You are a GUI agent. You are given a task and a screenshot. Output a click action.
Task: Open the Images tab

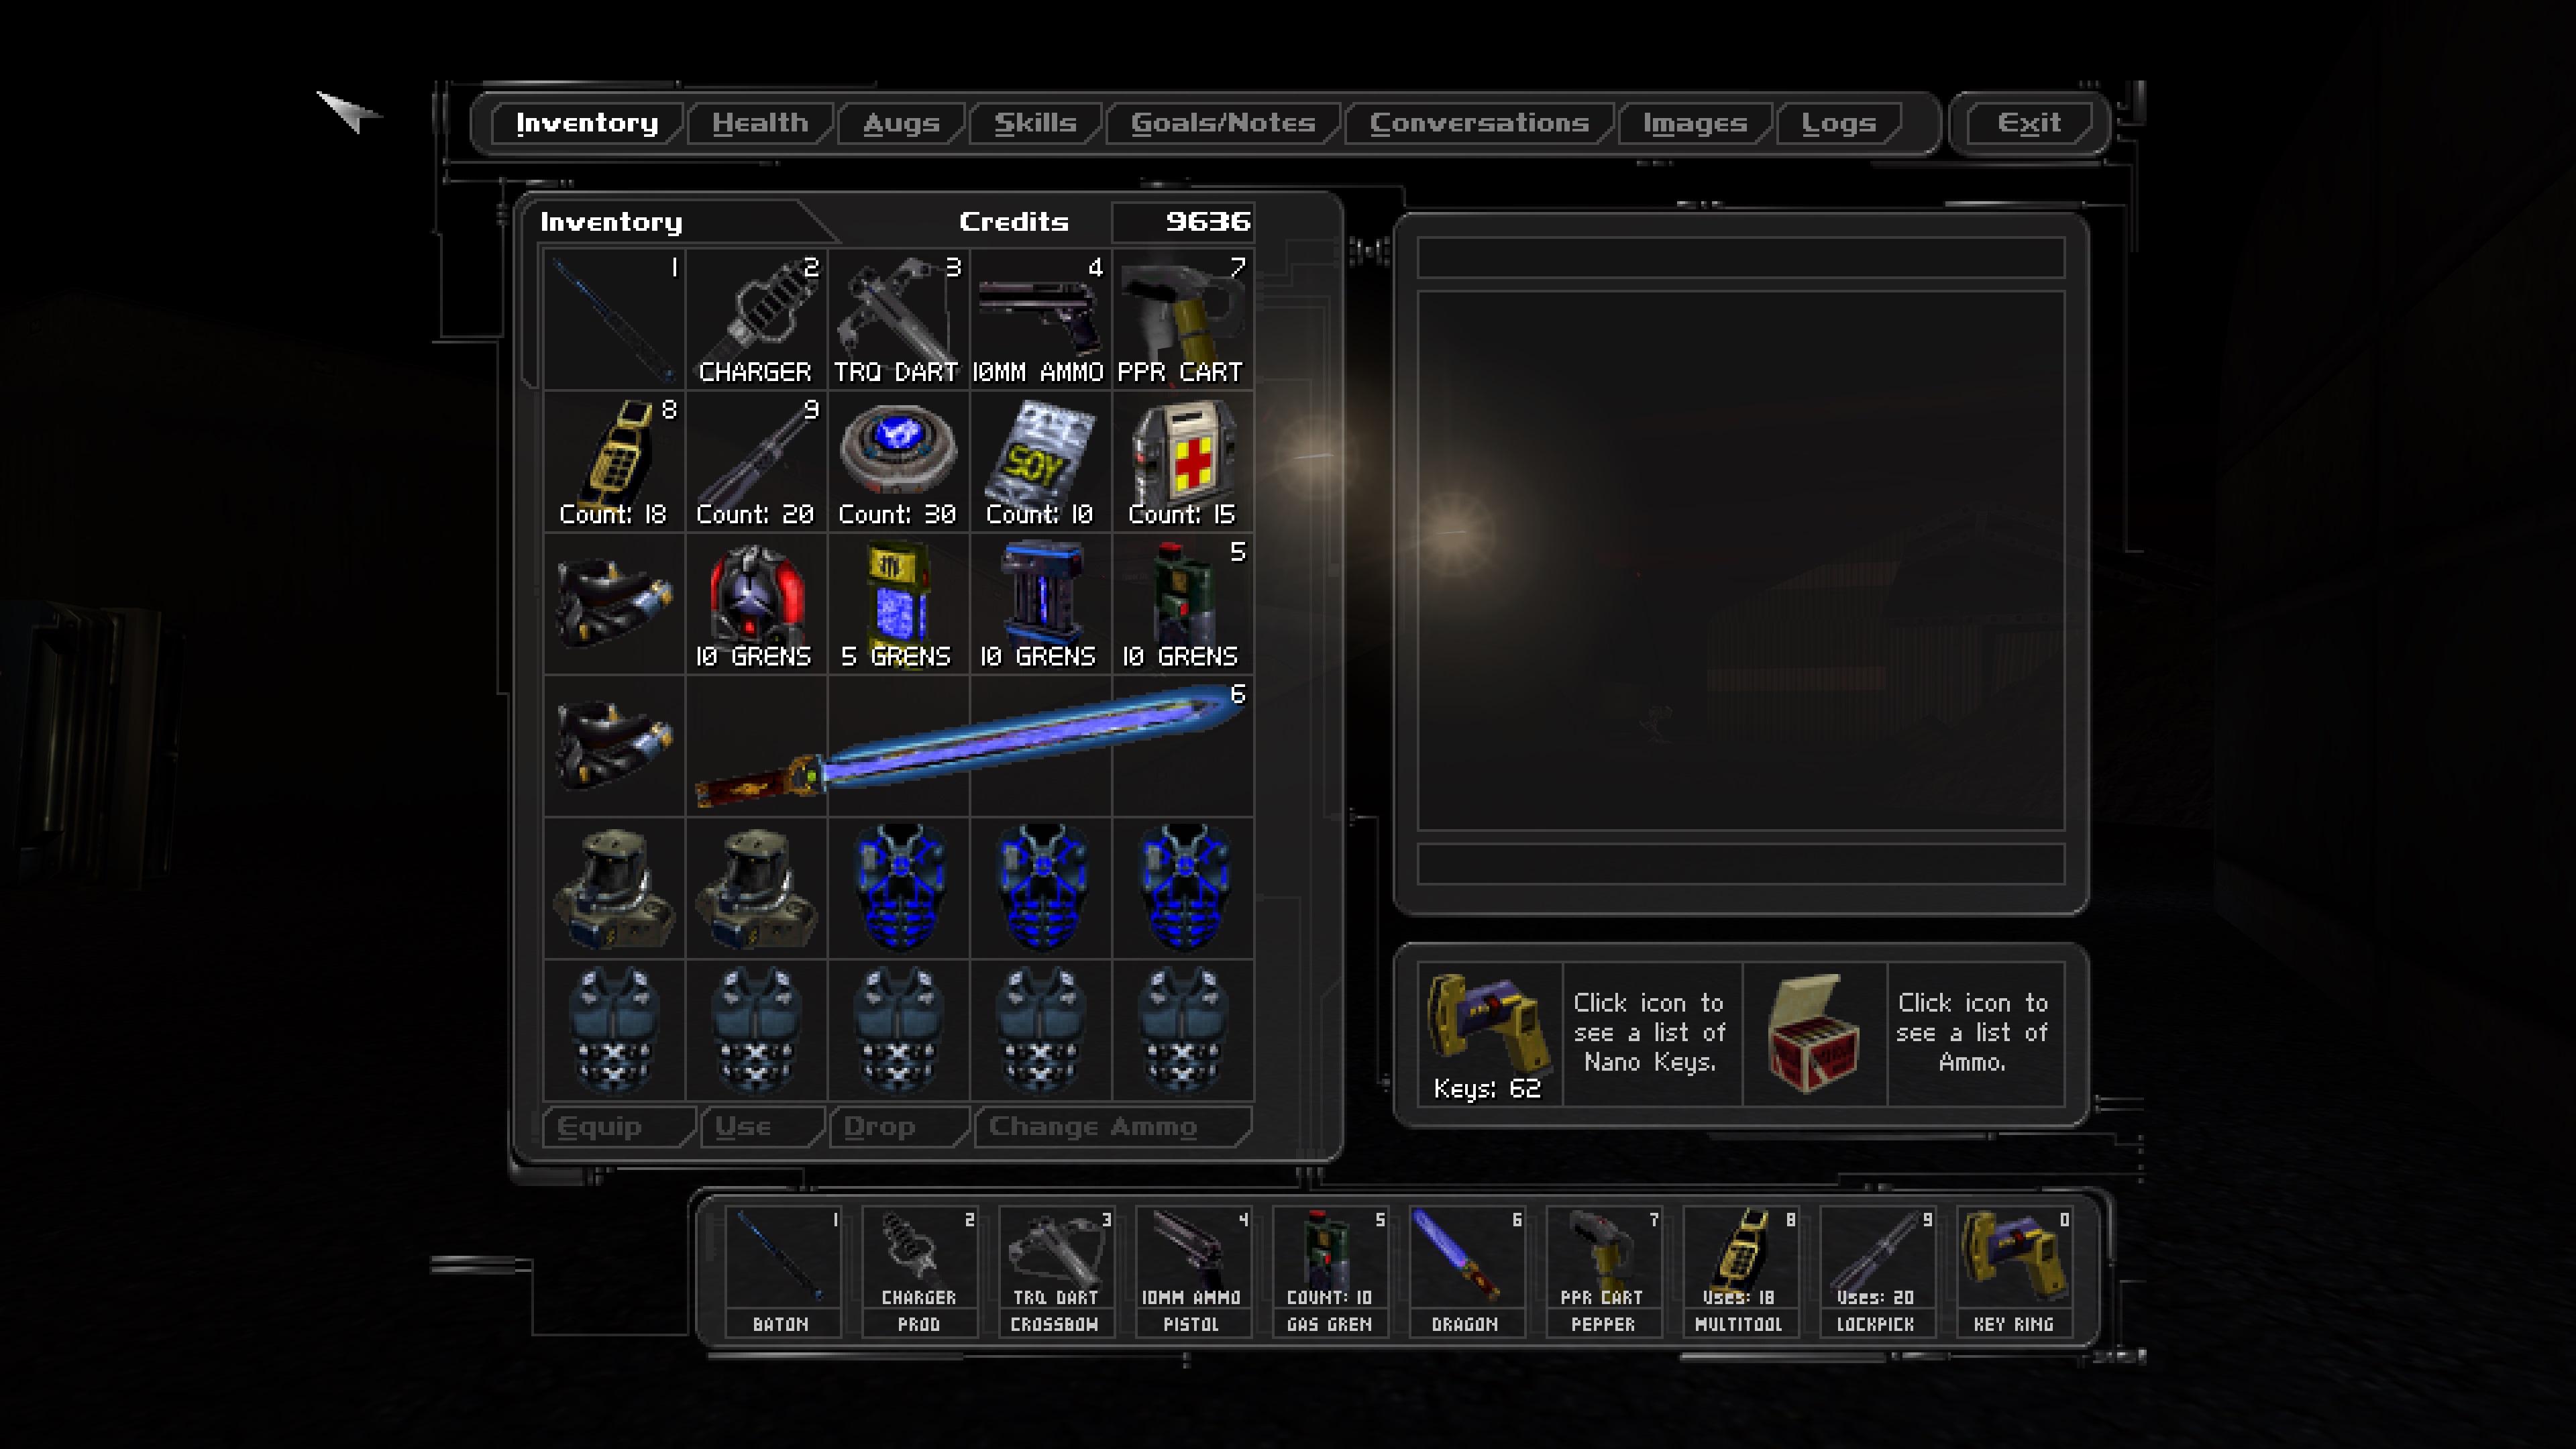(1695, 123)
